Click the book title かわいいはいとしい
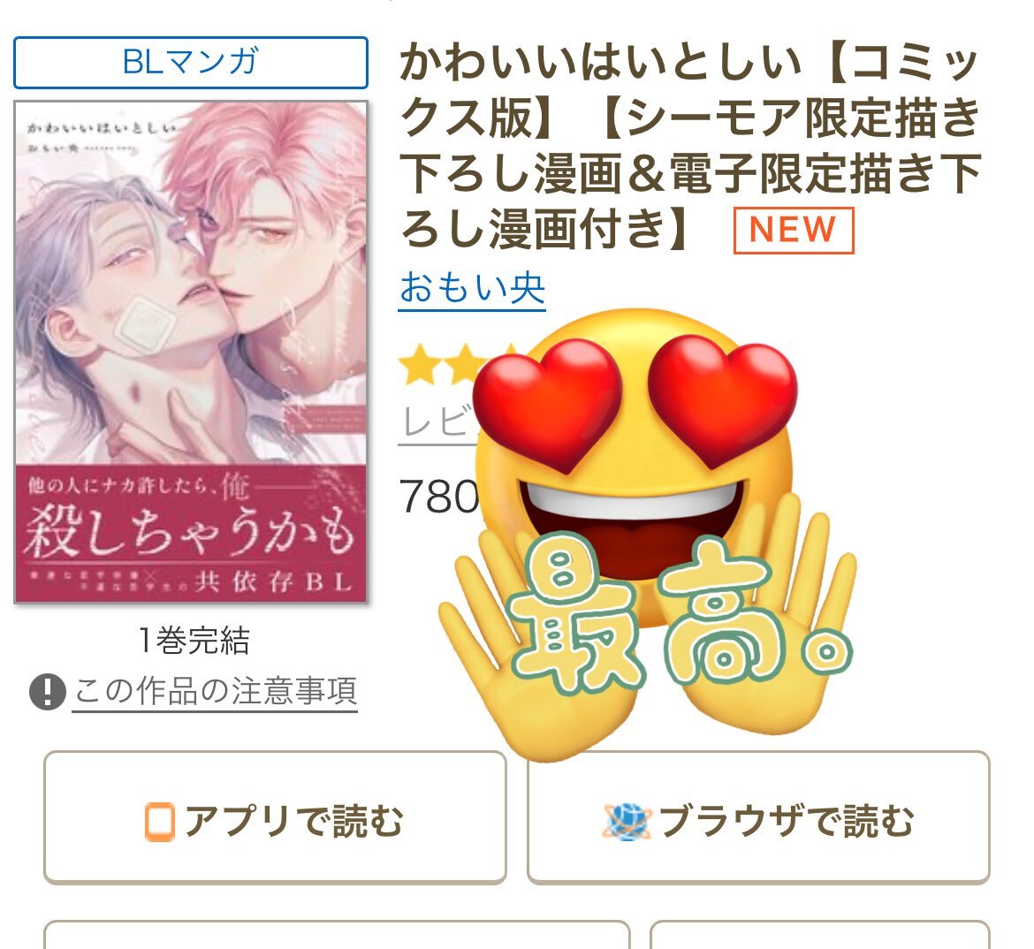The height and width of the screenshot is (949, 1034). 600,63
